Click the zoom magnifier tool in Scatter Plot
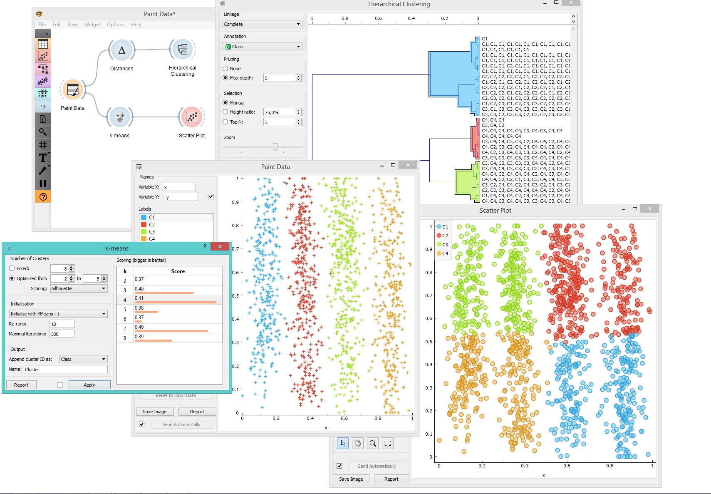Screen dimensions: 711x494 tap(373, 443)
